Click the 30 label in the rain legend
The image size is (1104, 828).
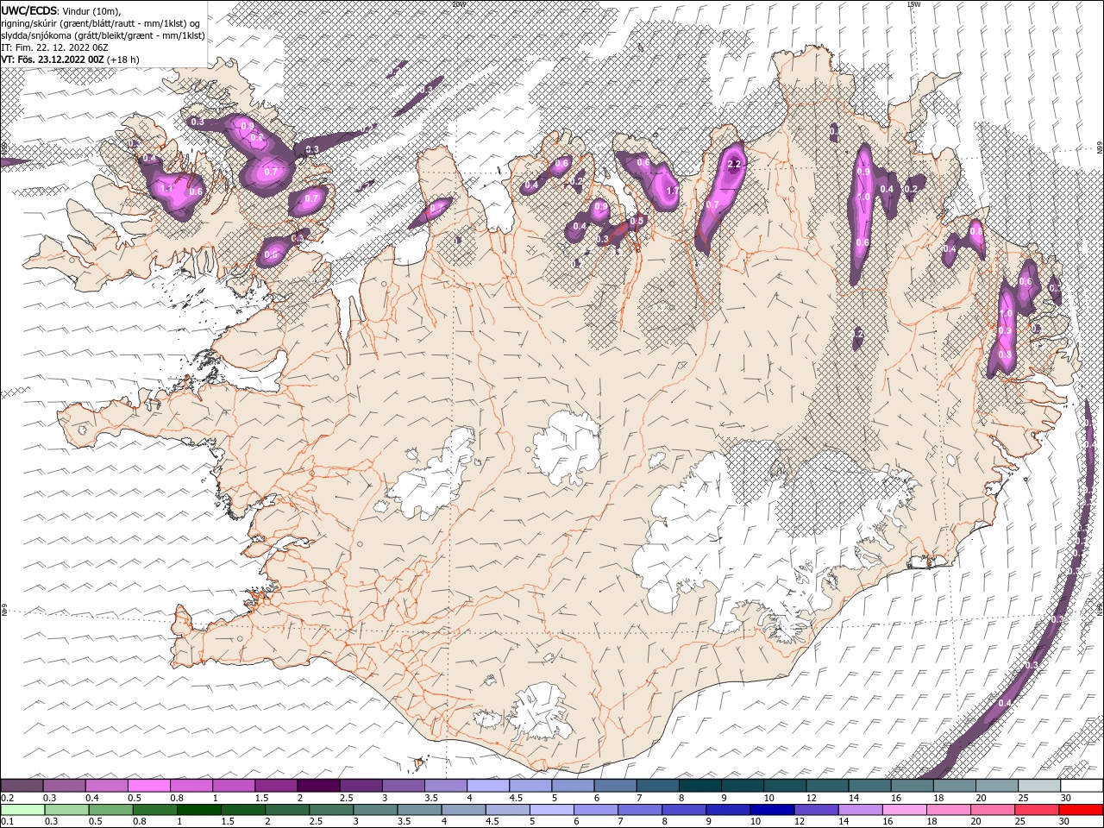click(x=1063, y=823)
